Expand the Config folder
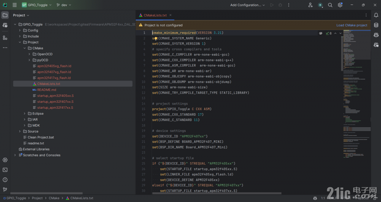The width and height of the screenshot is (381, 202). click(x=20, y=30)
